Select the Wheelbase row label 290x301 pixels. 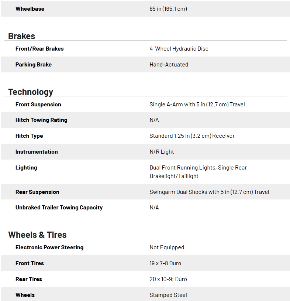[x=30, y=9]
